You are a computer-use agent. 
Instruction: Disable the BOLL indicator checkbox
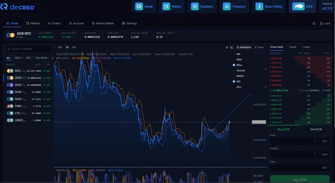(234, 65)
